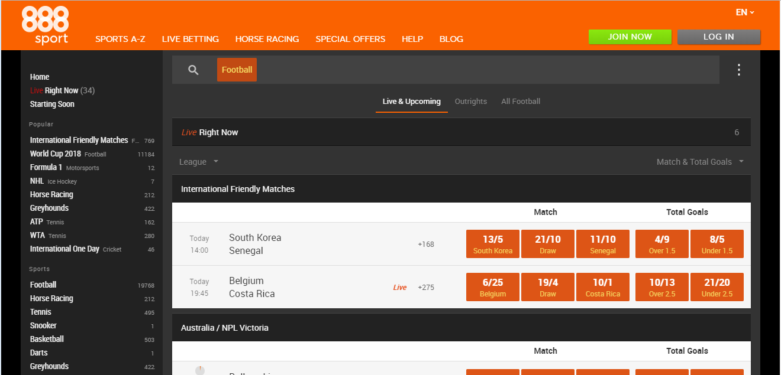781x375 pixels.
Task: Click the Live label on Belgium match
Action: pos(400,288)
